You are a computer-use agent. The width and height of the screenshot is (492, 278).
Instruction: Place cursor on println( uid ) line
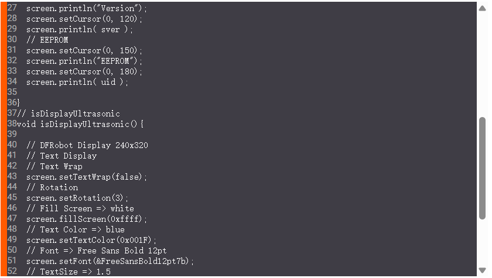point(77,82)
